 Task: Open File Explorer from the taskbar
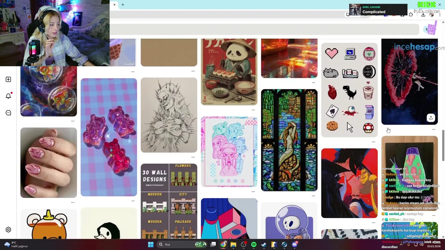point(233,244)
